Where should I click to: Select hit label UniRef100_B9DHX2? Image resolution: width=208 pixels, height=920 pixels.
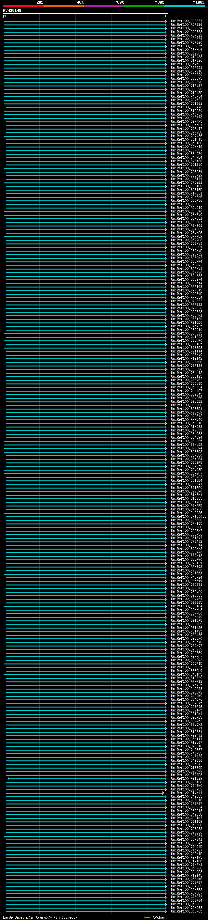coord(187,548)
